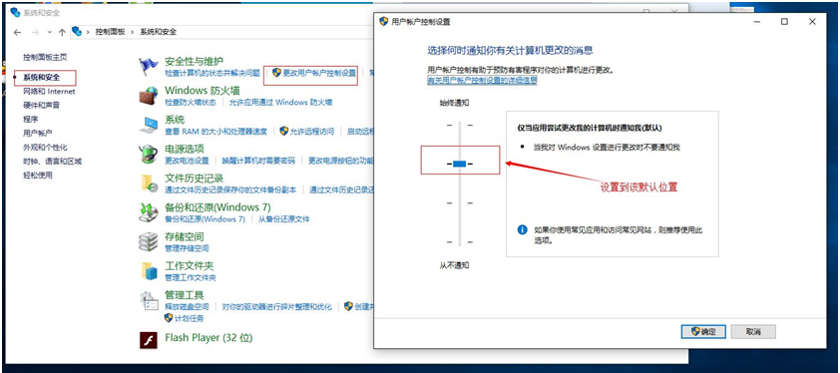Image resolution: width=840 pixels, height=373 pixels.
Task: Click the gear checklist icon for 管理工具
Action: 149,301
